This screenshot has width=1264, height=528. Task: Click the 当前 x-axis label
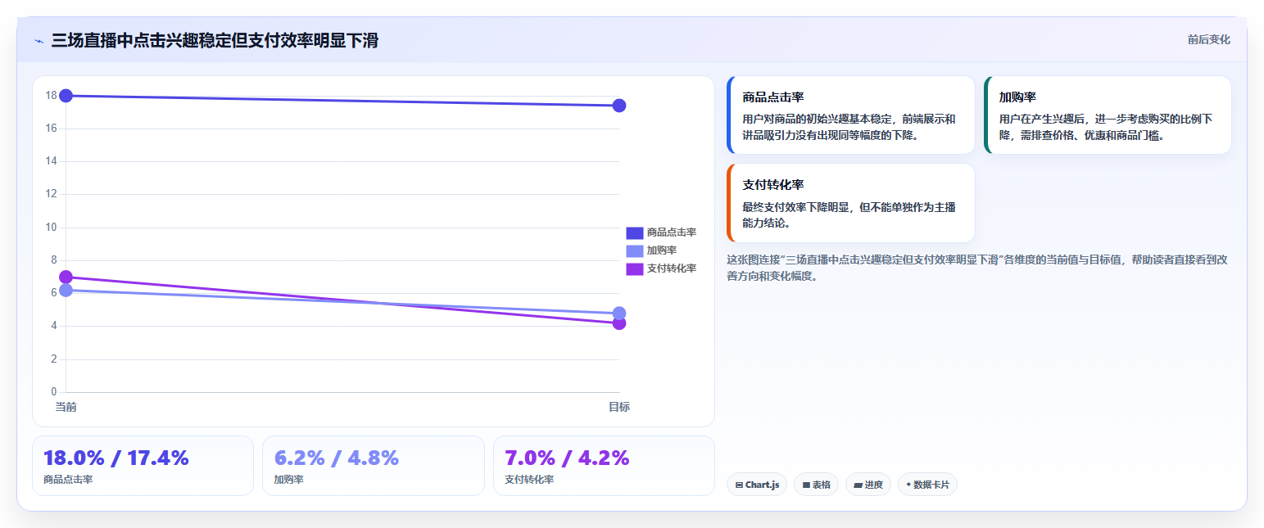(x=66, y=407)
